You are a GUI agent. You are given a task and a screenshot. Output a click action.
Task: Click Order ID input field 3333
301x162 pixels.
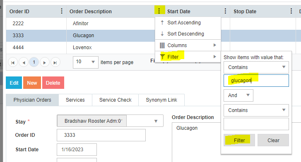click(101, 135)
